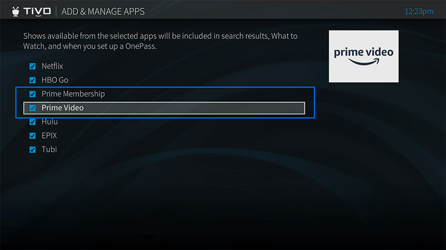Screen dimensions: 446x250
Task: Select the Hulu app label
Action: click(x=50, y=122)
